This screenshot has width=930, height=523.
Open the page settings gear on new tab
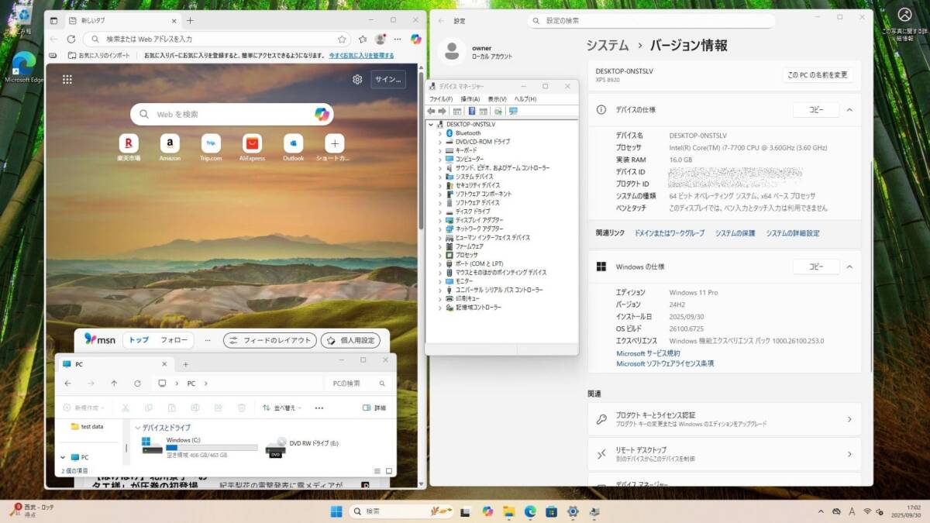[357, 79]
